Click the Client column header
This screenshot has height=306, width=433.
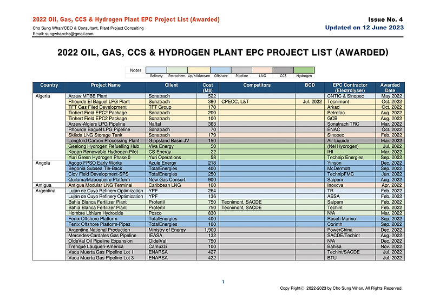click(171, 88)
